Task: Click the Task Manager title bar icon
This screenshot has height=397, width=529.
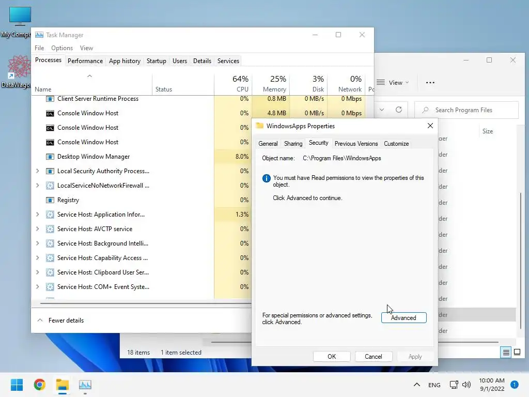Action: click(x=39, y=35)
